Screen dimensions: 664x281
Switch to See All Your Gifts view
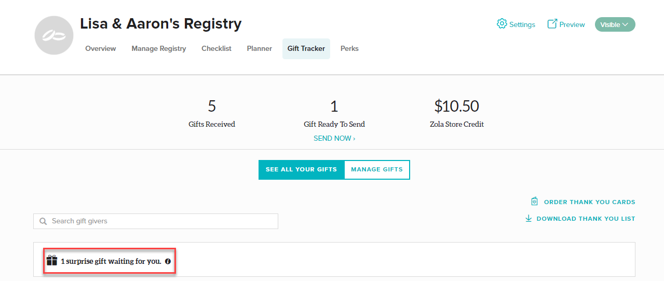coord(301,169)
